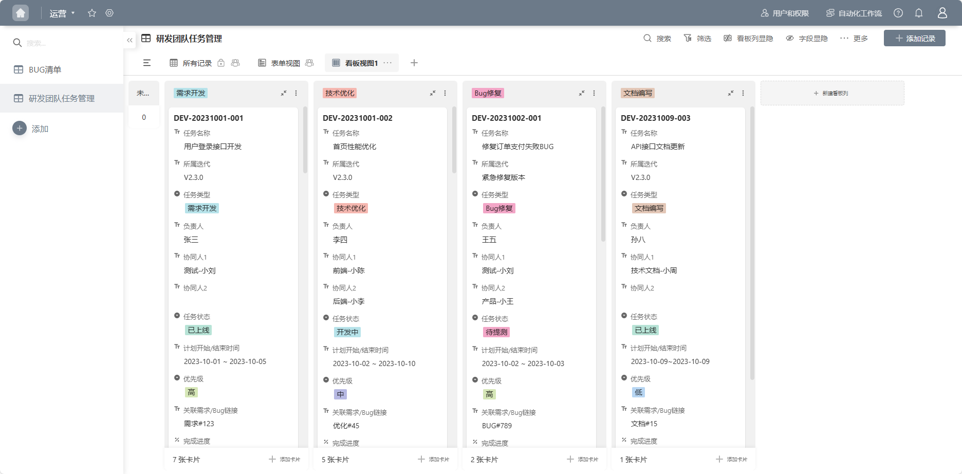Open 研发团队任务管理 in the sidebar
The height and width of the screenshot is (474, 962).
pyautogui.click(x=62, y=98)
